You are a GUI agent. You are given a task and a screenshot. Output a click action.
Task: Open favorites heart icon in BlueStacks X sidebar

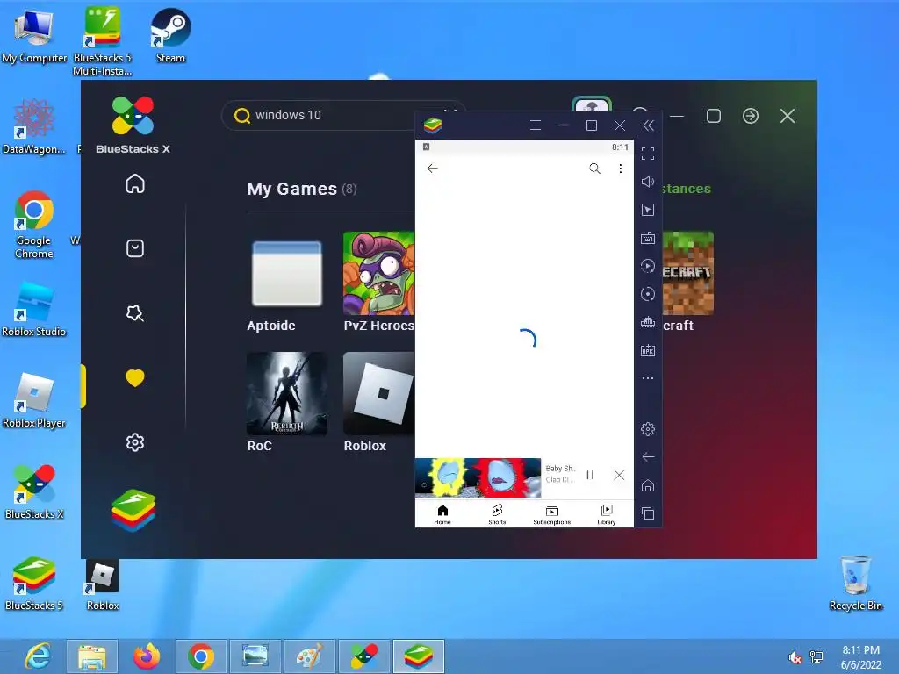coord(135,377)
